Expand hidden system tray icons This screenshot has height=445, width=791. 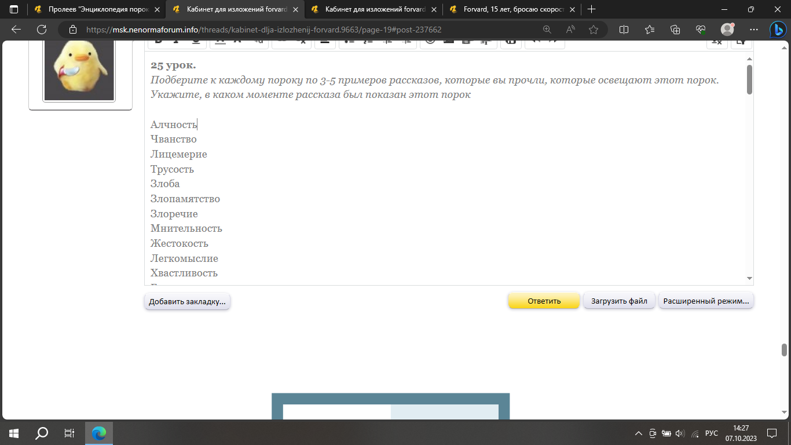pos(639,433)
